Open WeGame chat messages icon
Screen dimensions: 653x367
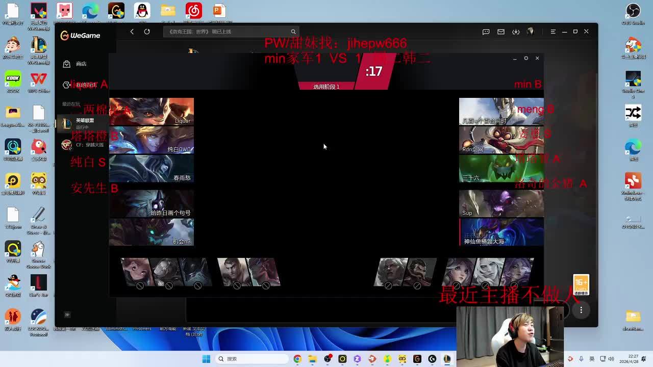[486, 32]
